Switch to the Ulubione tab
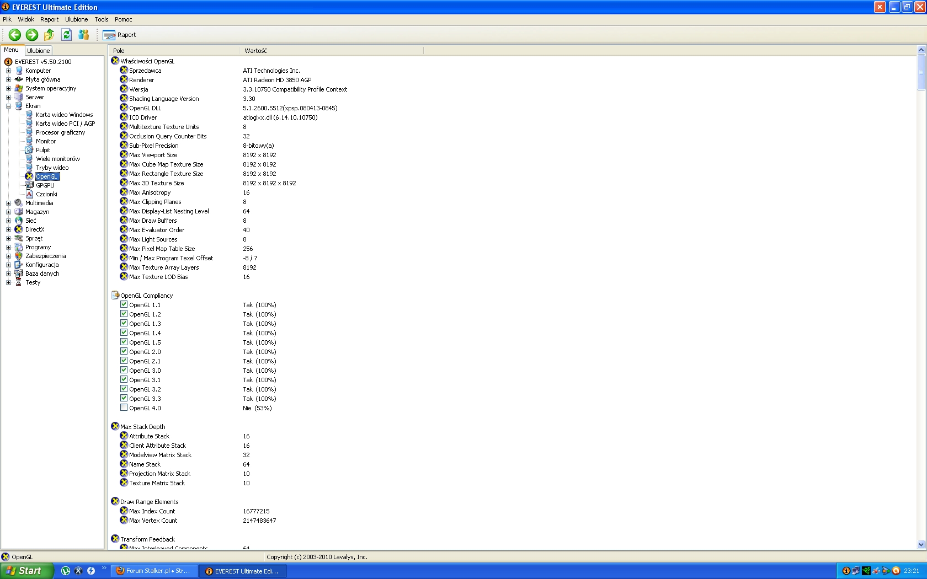The height and width of the screenshot is (579, 927). point(39,50)
